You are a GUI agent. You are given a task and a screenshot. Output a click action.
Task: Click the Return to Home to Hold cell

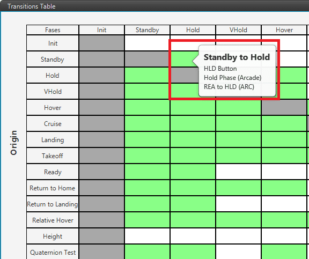(x=193, y=188)
